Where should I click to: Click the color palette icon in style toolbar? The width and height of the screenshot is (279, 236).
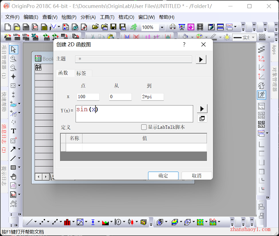(x=199, y=37)
